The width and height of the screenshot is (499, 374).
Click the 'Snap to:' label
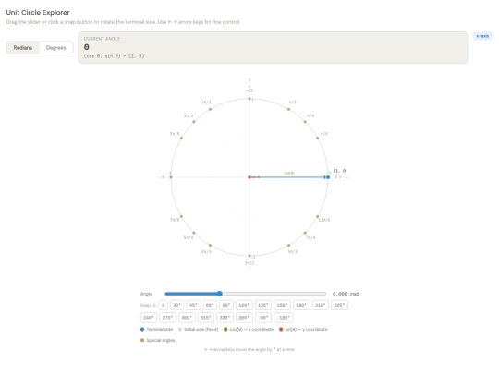pyautogui.click(x=148, y=305)
